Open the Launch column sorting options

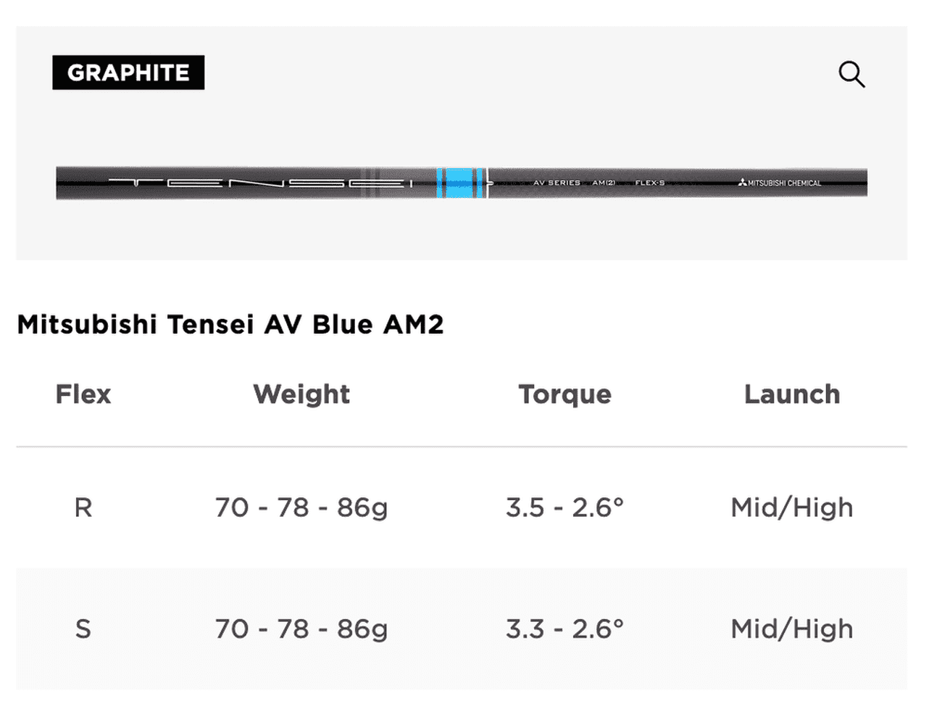791,394
